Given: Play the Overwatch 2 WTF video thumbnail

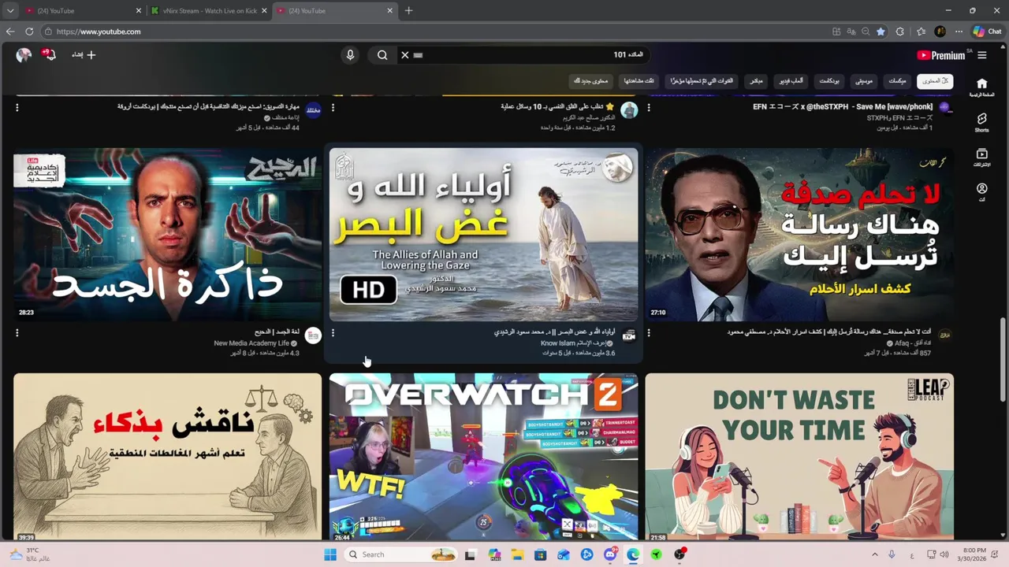Looking at the screenshot, I should [x=483, y=457].
